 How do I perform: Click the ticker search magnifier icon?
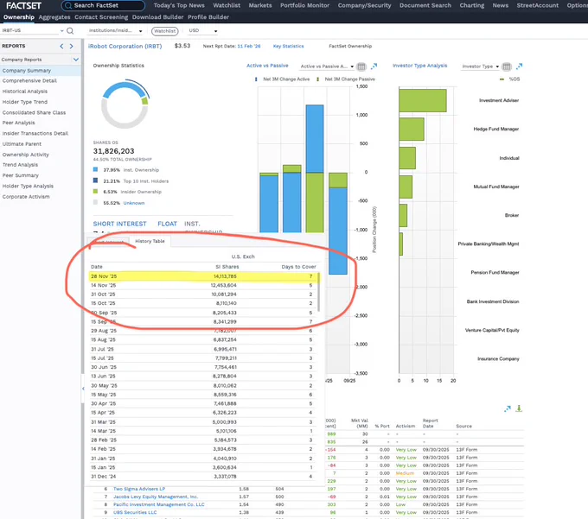pyautogui.click(x=70, y=31)
